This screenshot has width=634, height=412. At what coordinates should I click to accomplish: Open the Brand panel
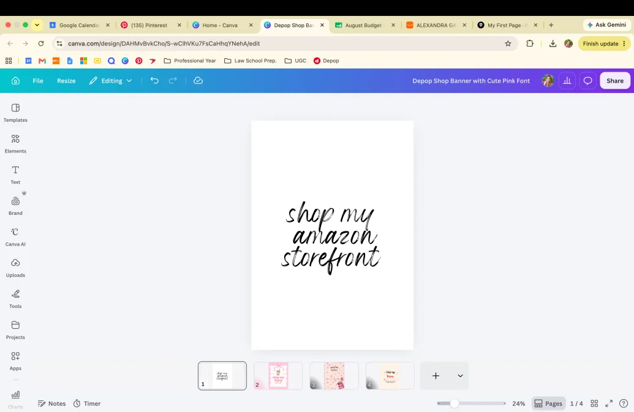click(15, 206)
